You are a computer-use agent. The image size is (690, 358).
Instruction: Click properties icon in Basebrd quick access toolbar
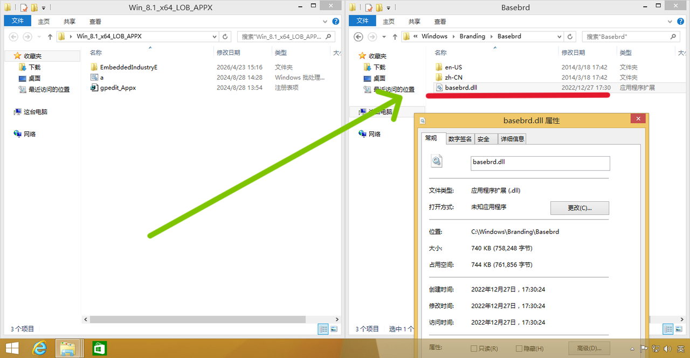(369, 8)
